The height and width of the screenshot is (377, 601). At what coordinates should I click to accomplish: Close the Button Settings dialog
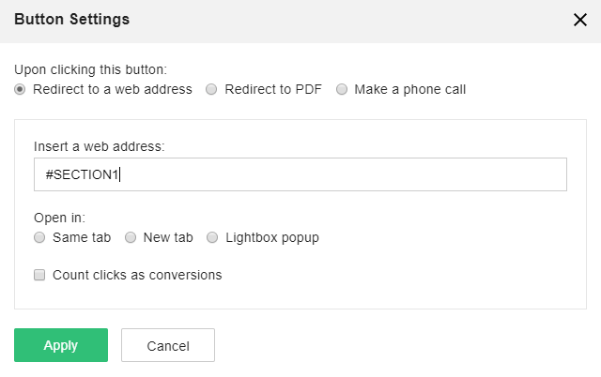[x=579, y=20]
